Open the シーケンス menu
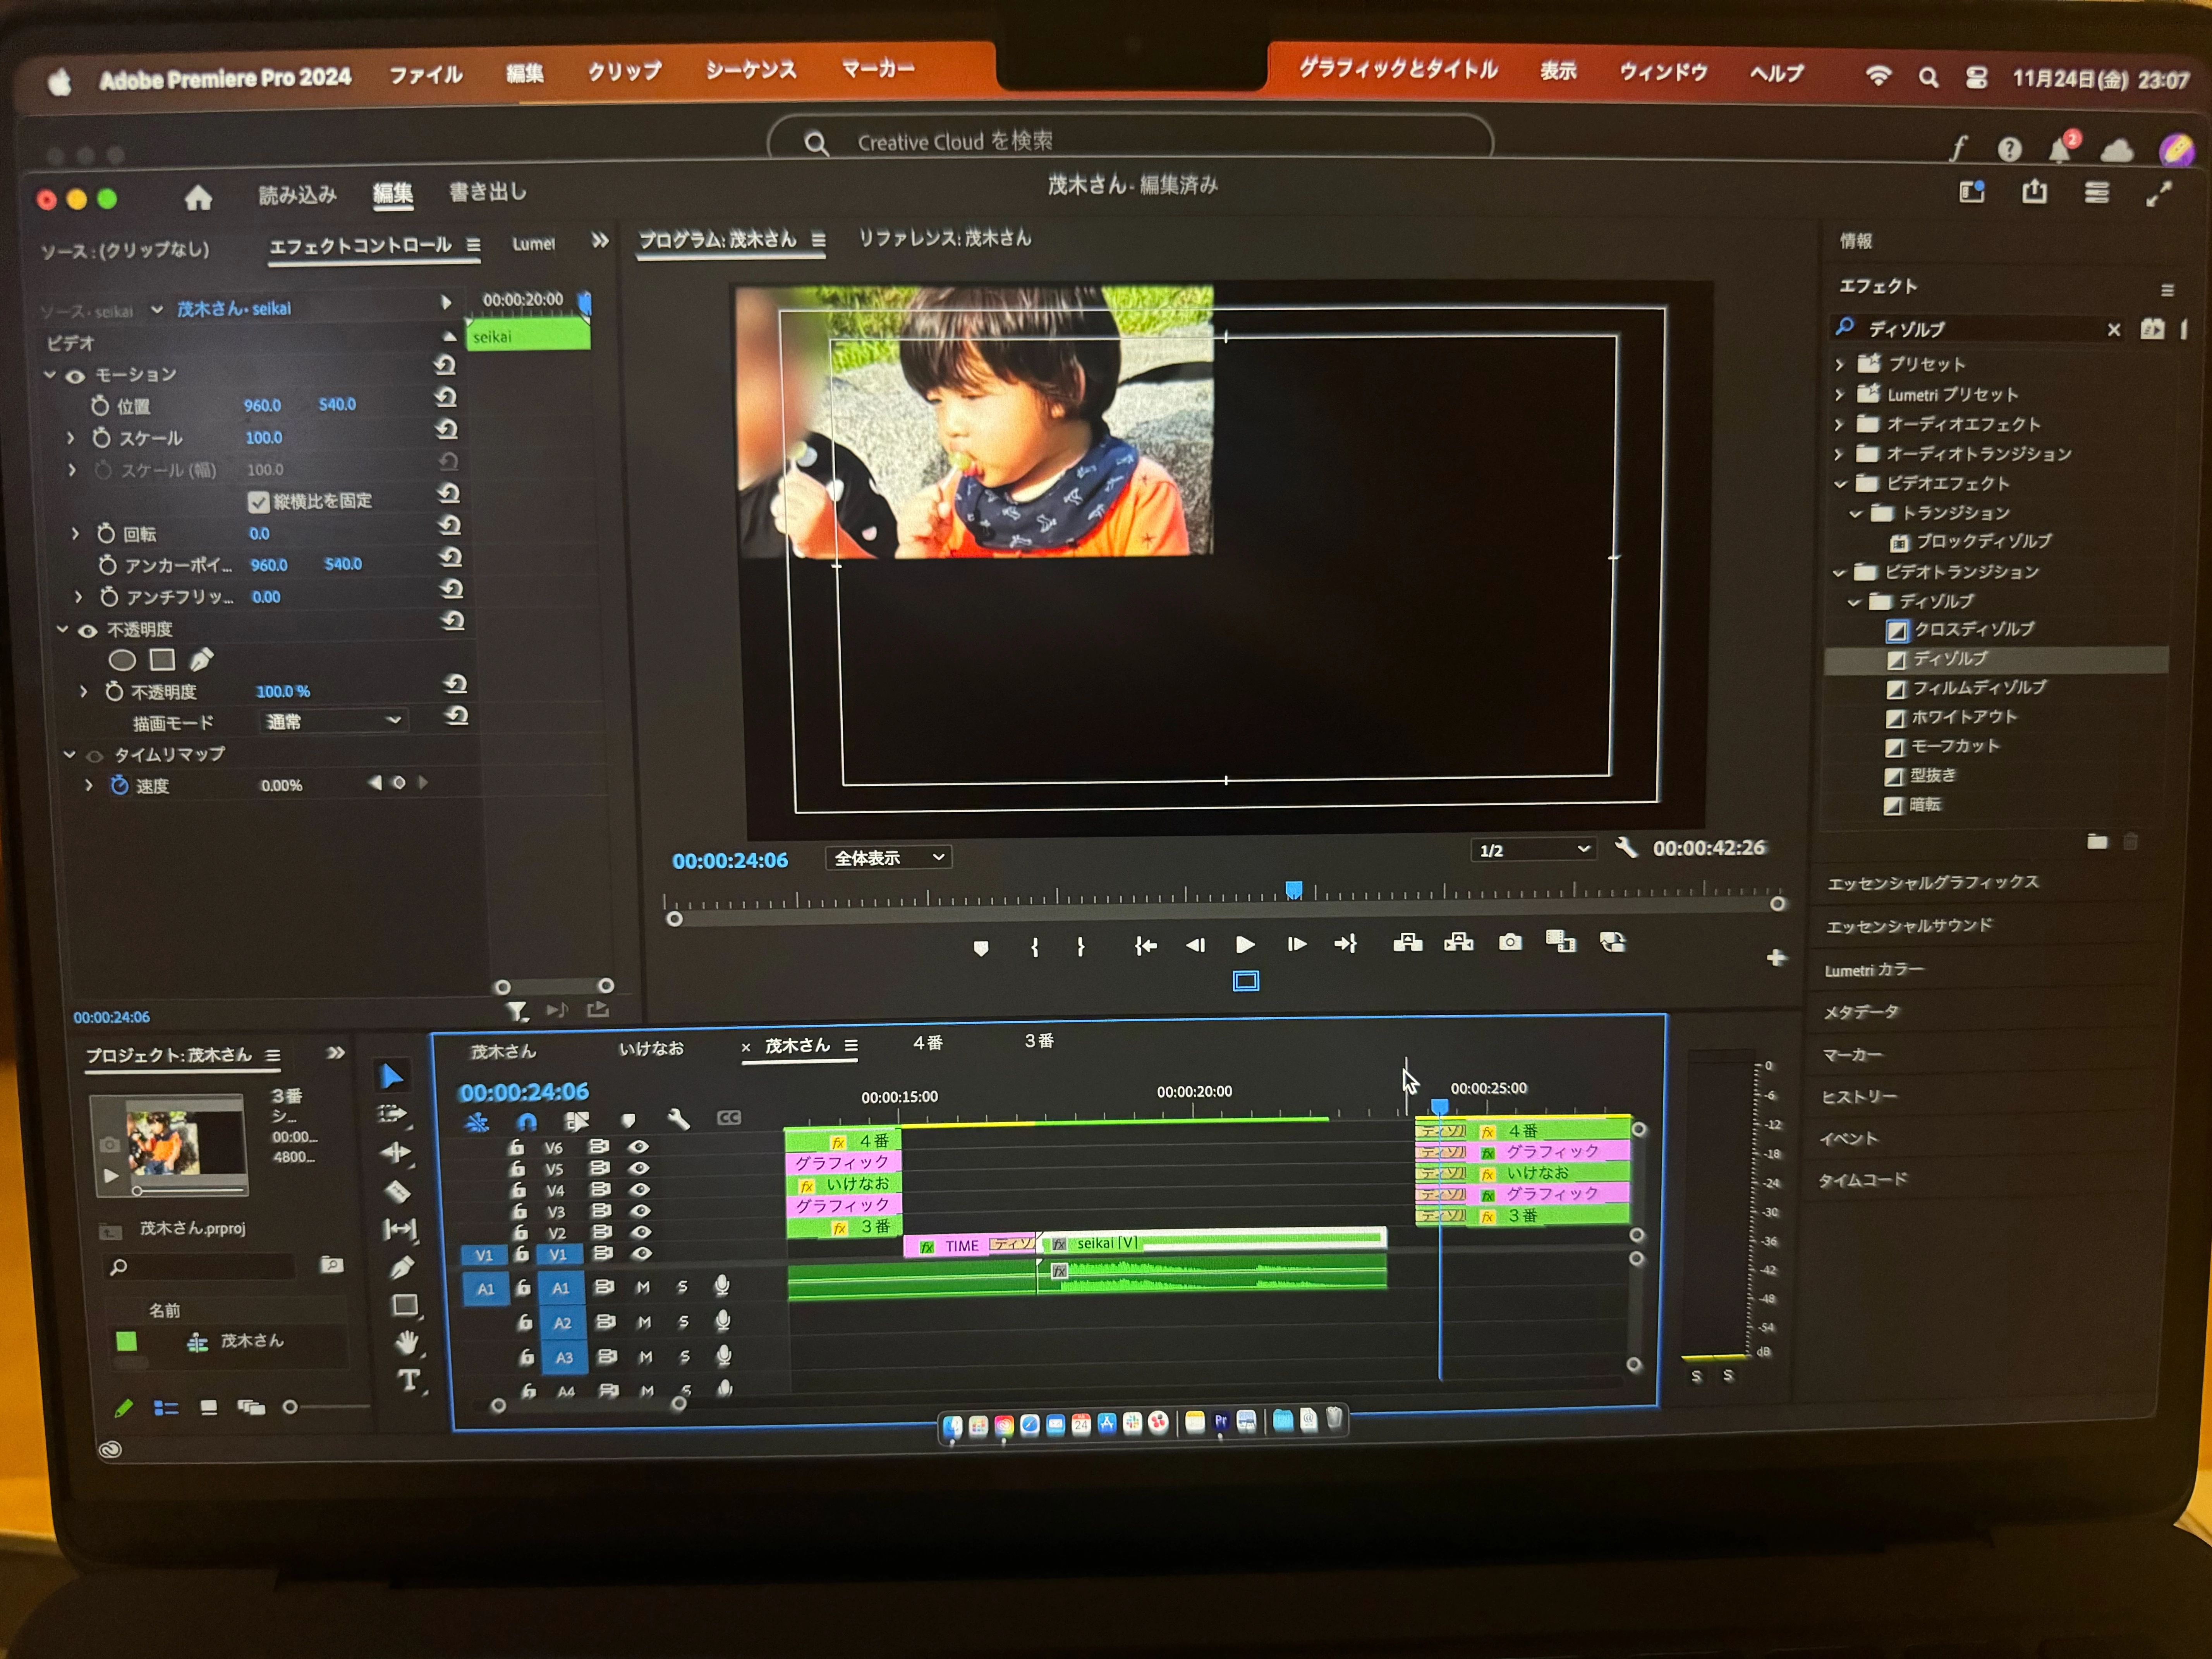The image size is (2212, 1659). (750, 70)
